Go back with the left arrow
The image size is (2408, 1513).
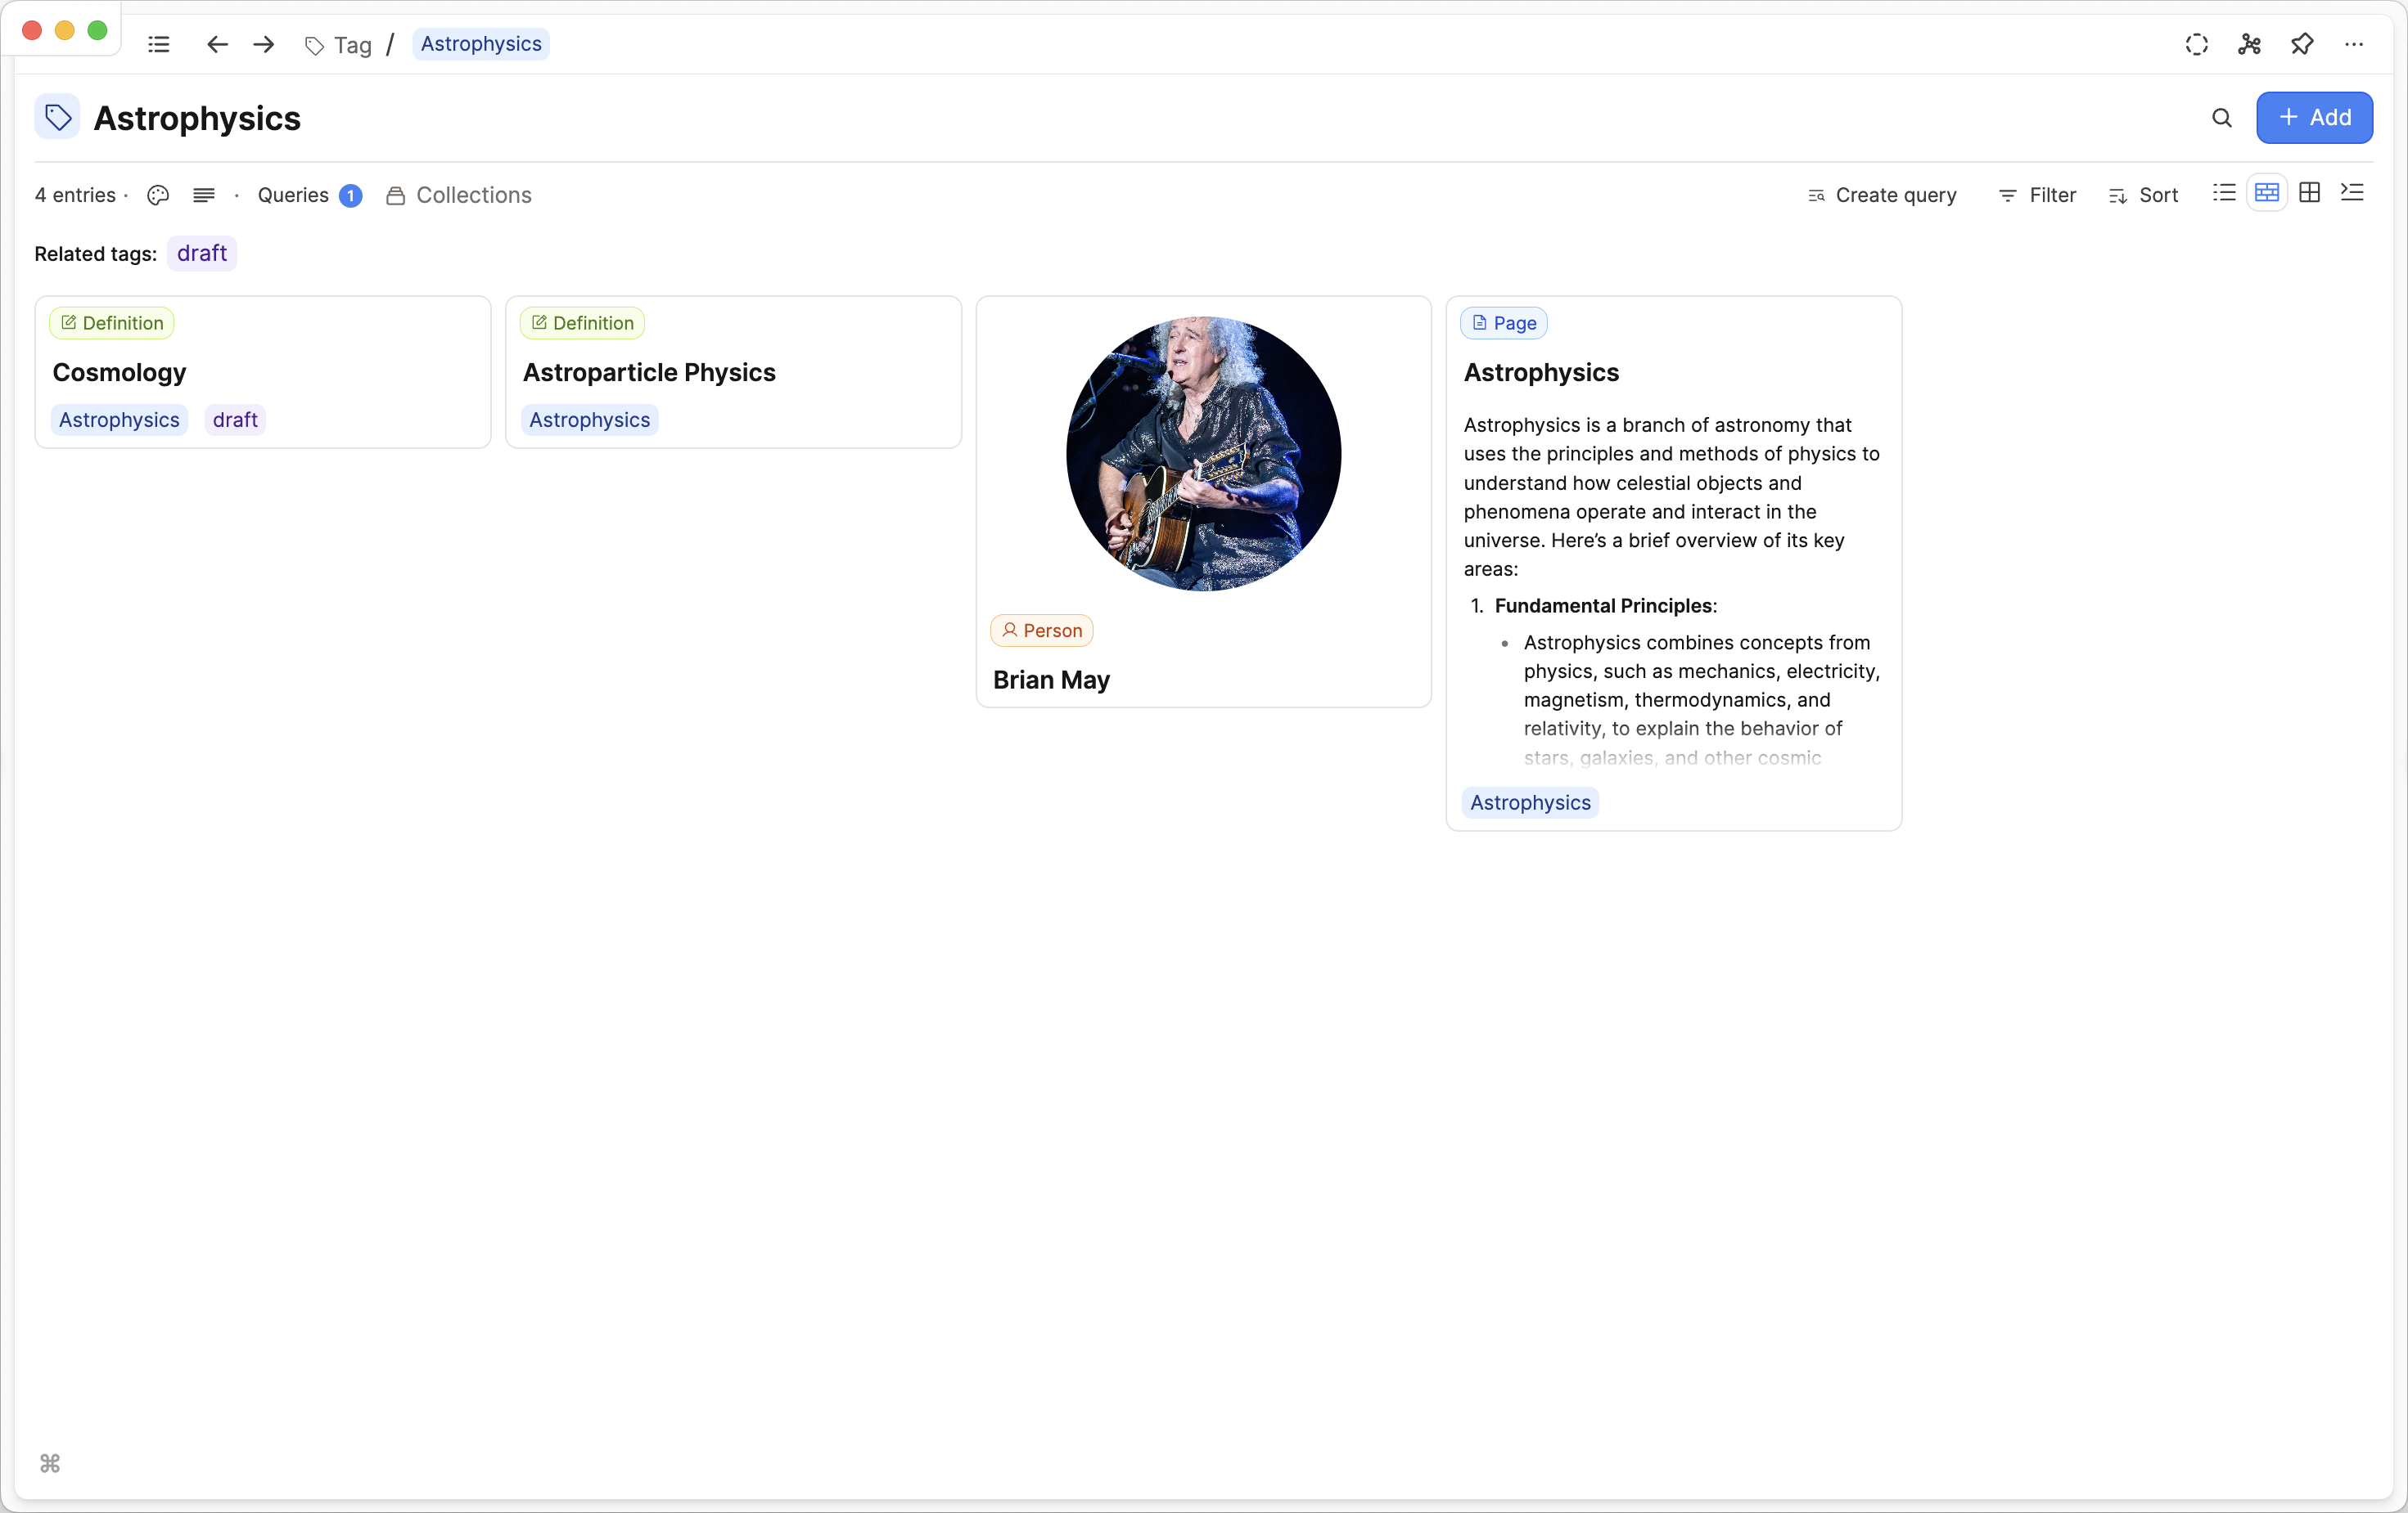(x=217, y=44)
